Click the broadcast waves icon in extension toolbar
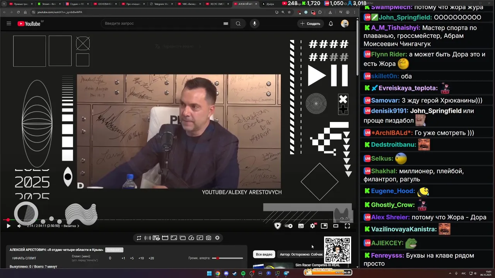The height and width of the screenshot is (278, 495). pyautogui.click(x=148, y=238)
